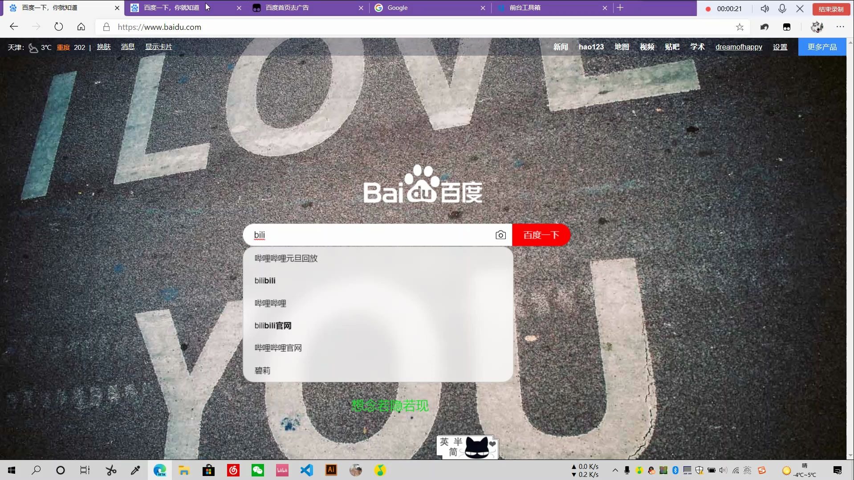Toggle the recorder microphone icon
The width and height of the screenshot is (854, 480).
pos(782,8)
